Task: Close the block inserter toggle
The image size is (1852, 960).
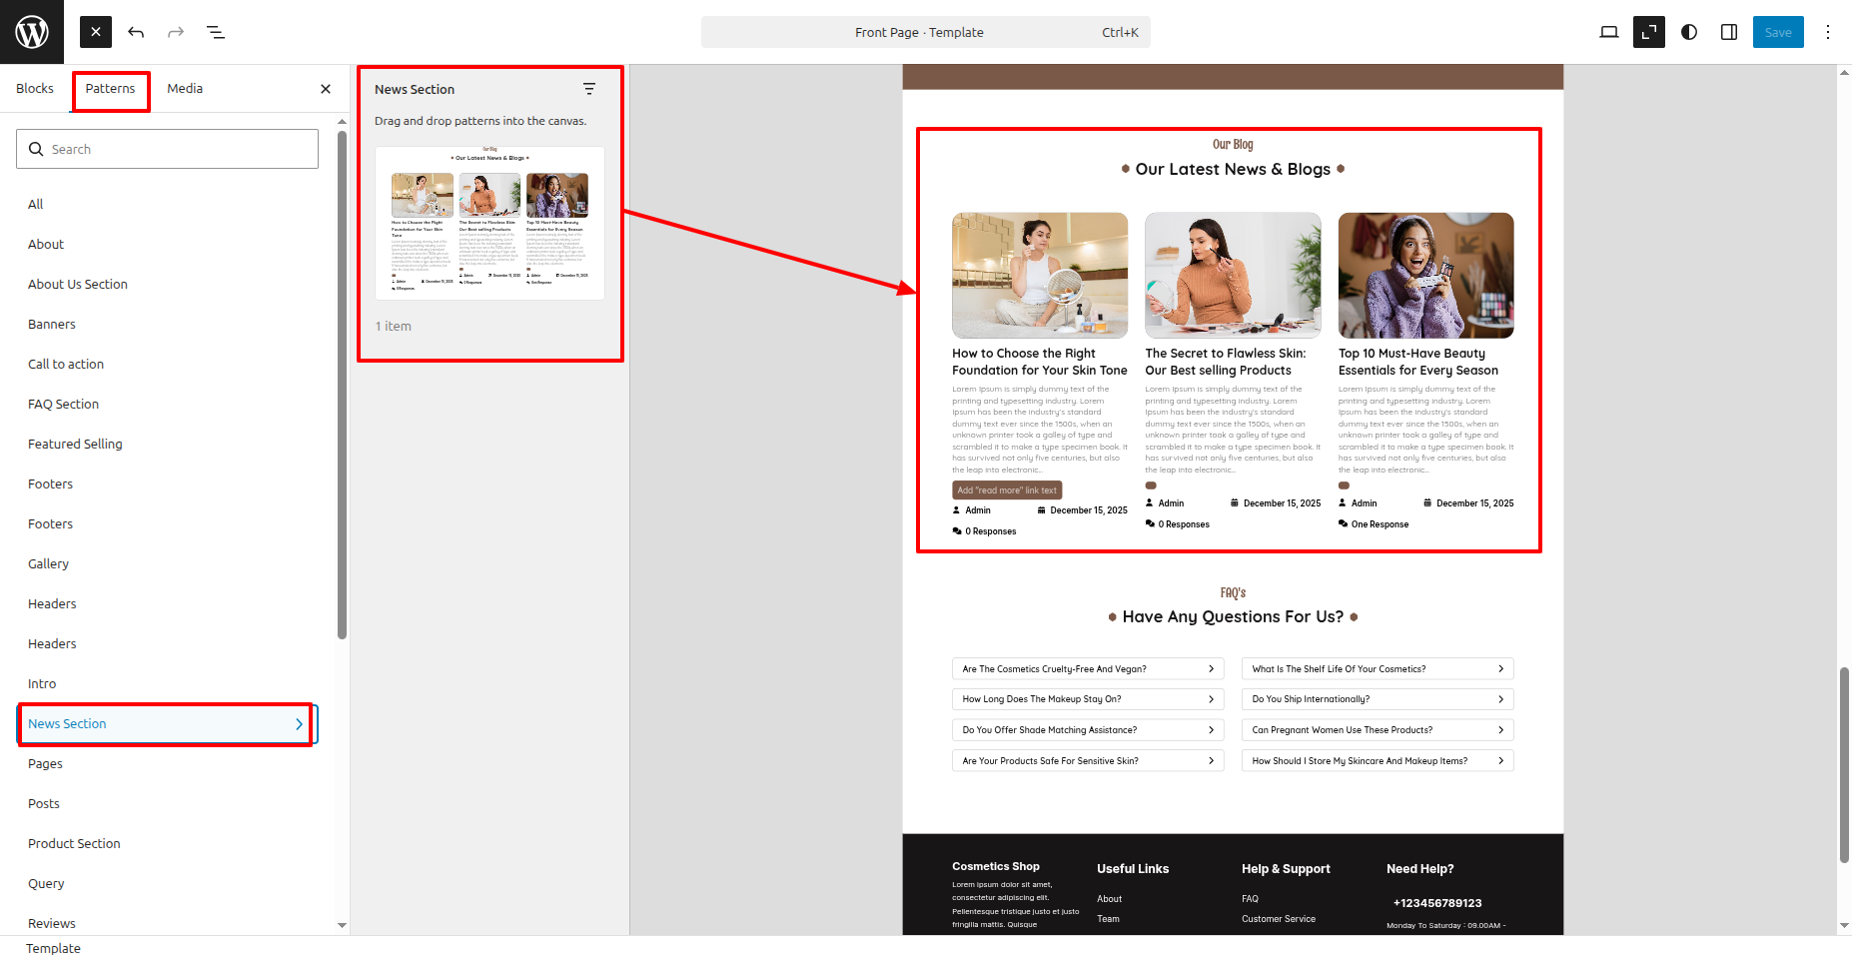Action: point(96,32)
